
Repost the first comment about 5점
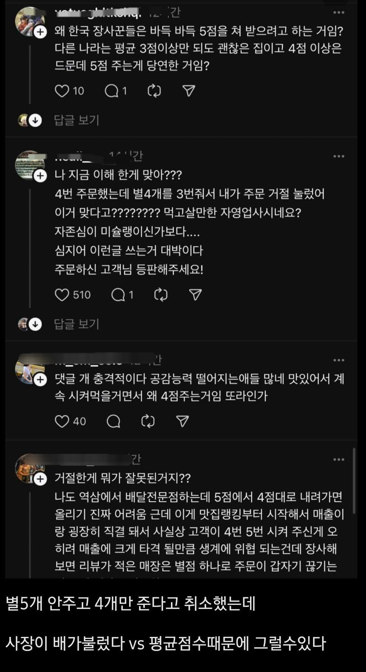(x=154, y=91)
